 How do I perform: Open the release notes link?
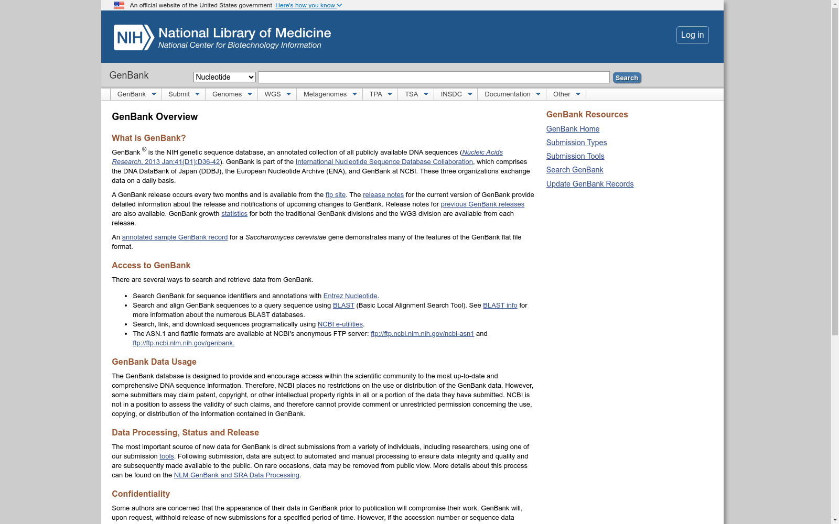point(383,195)
